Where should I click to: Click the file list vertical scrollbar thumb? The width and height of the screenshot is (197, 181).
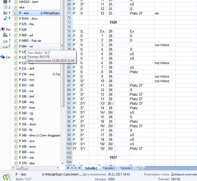[x=62, y=45]
